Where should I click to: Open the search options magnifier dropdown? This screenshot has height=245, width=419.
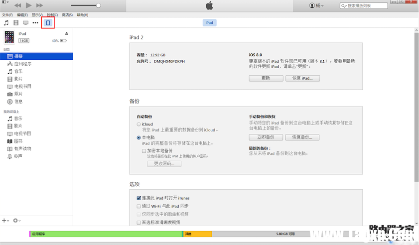tap(344, 5)
